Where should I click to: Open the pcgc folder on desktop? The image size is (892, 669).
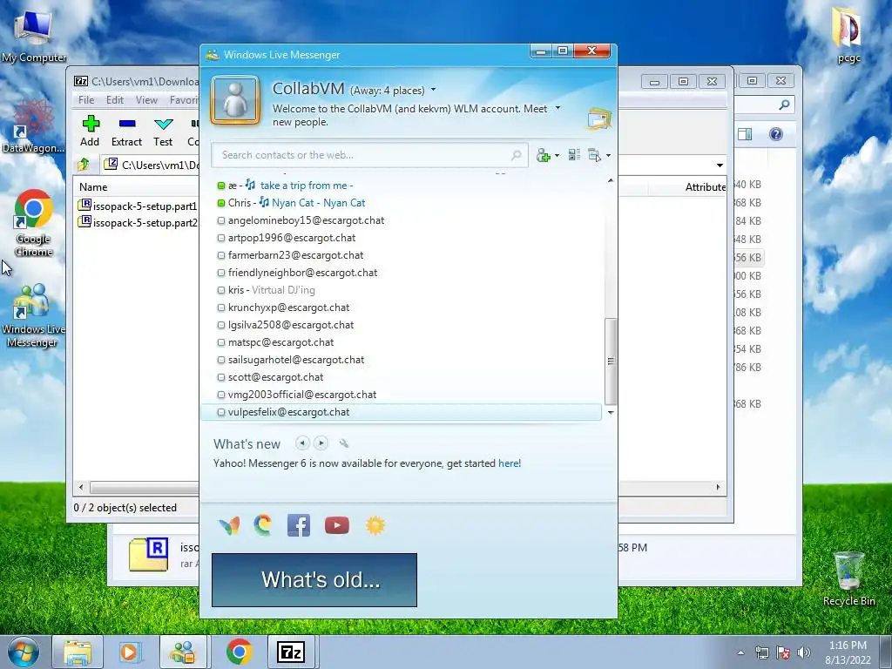848,34
